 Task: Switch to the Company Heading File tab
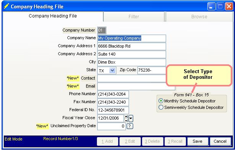[x=53, y=16]
